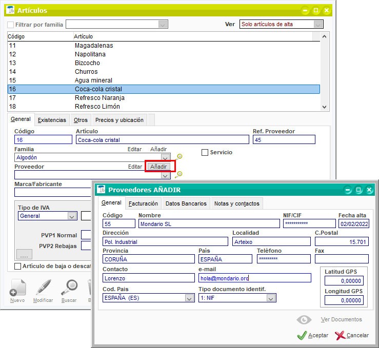Click Añadir button for Proveedor
The width and height of the screenshot is (379, 348).
coord(159,167)
